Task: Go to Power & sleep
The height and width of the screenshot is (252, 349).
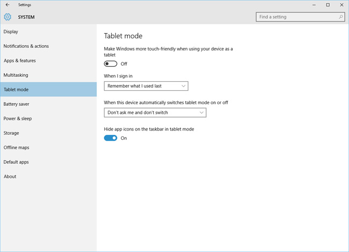Action: click(x=48, y=119)
